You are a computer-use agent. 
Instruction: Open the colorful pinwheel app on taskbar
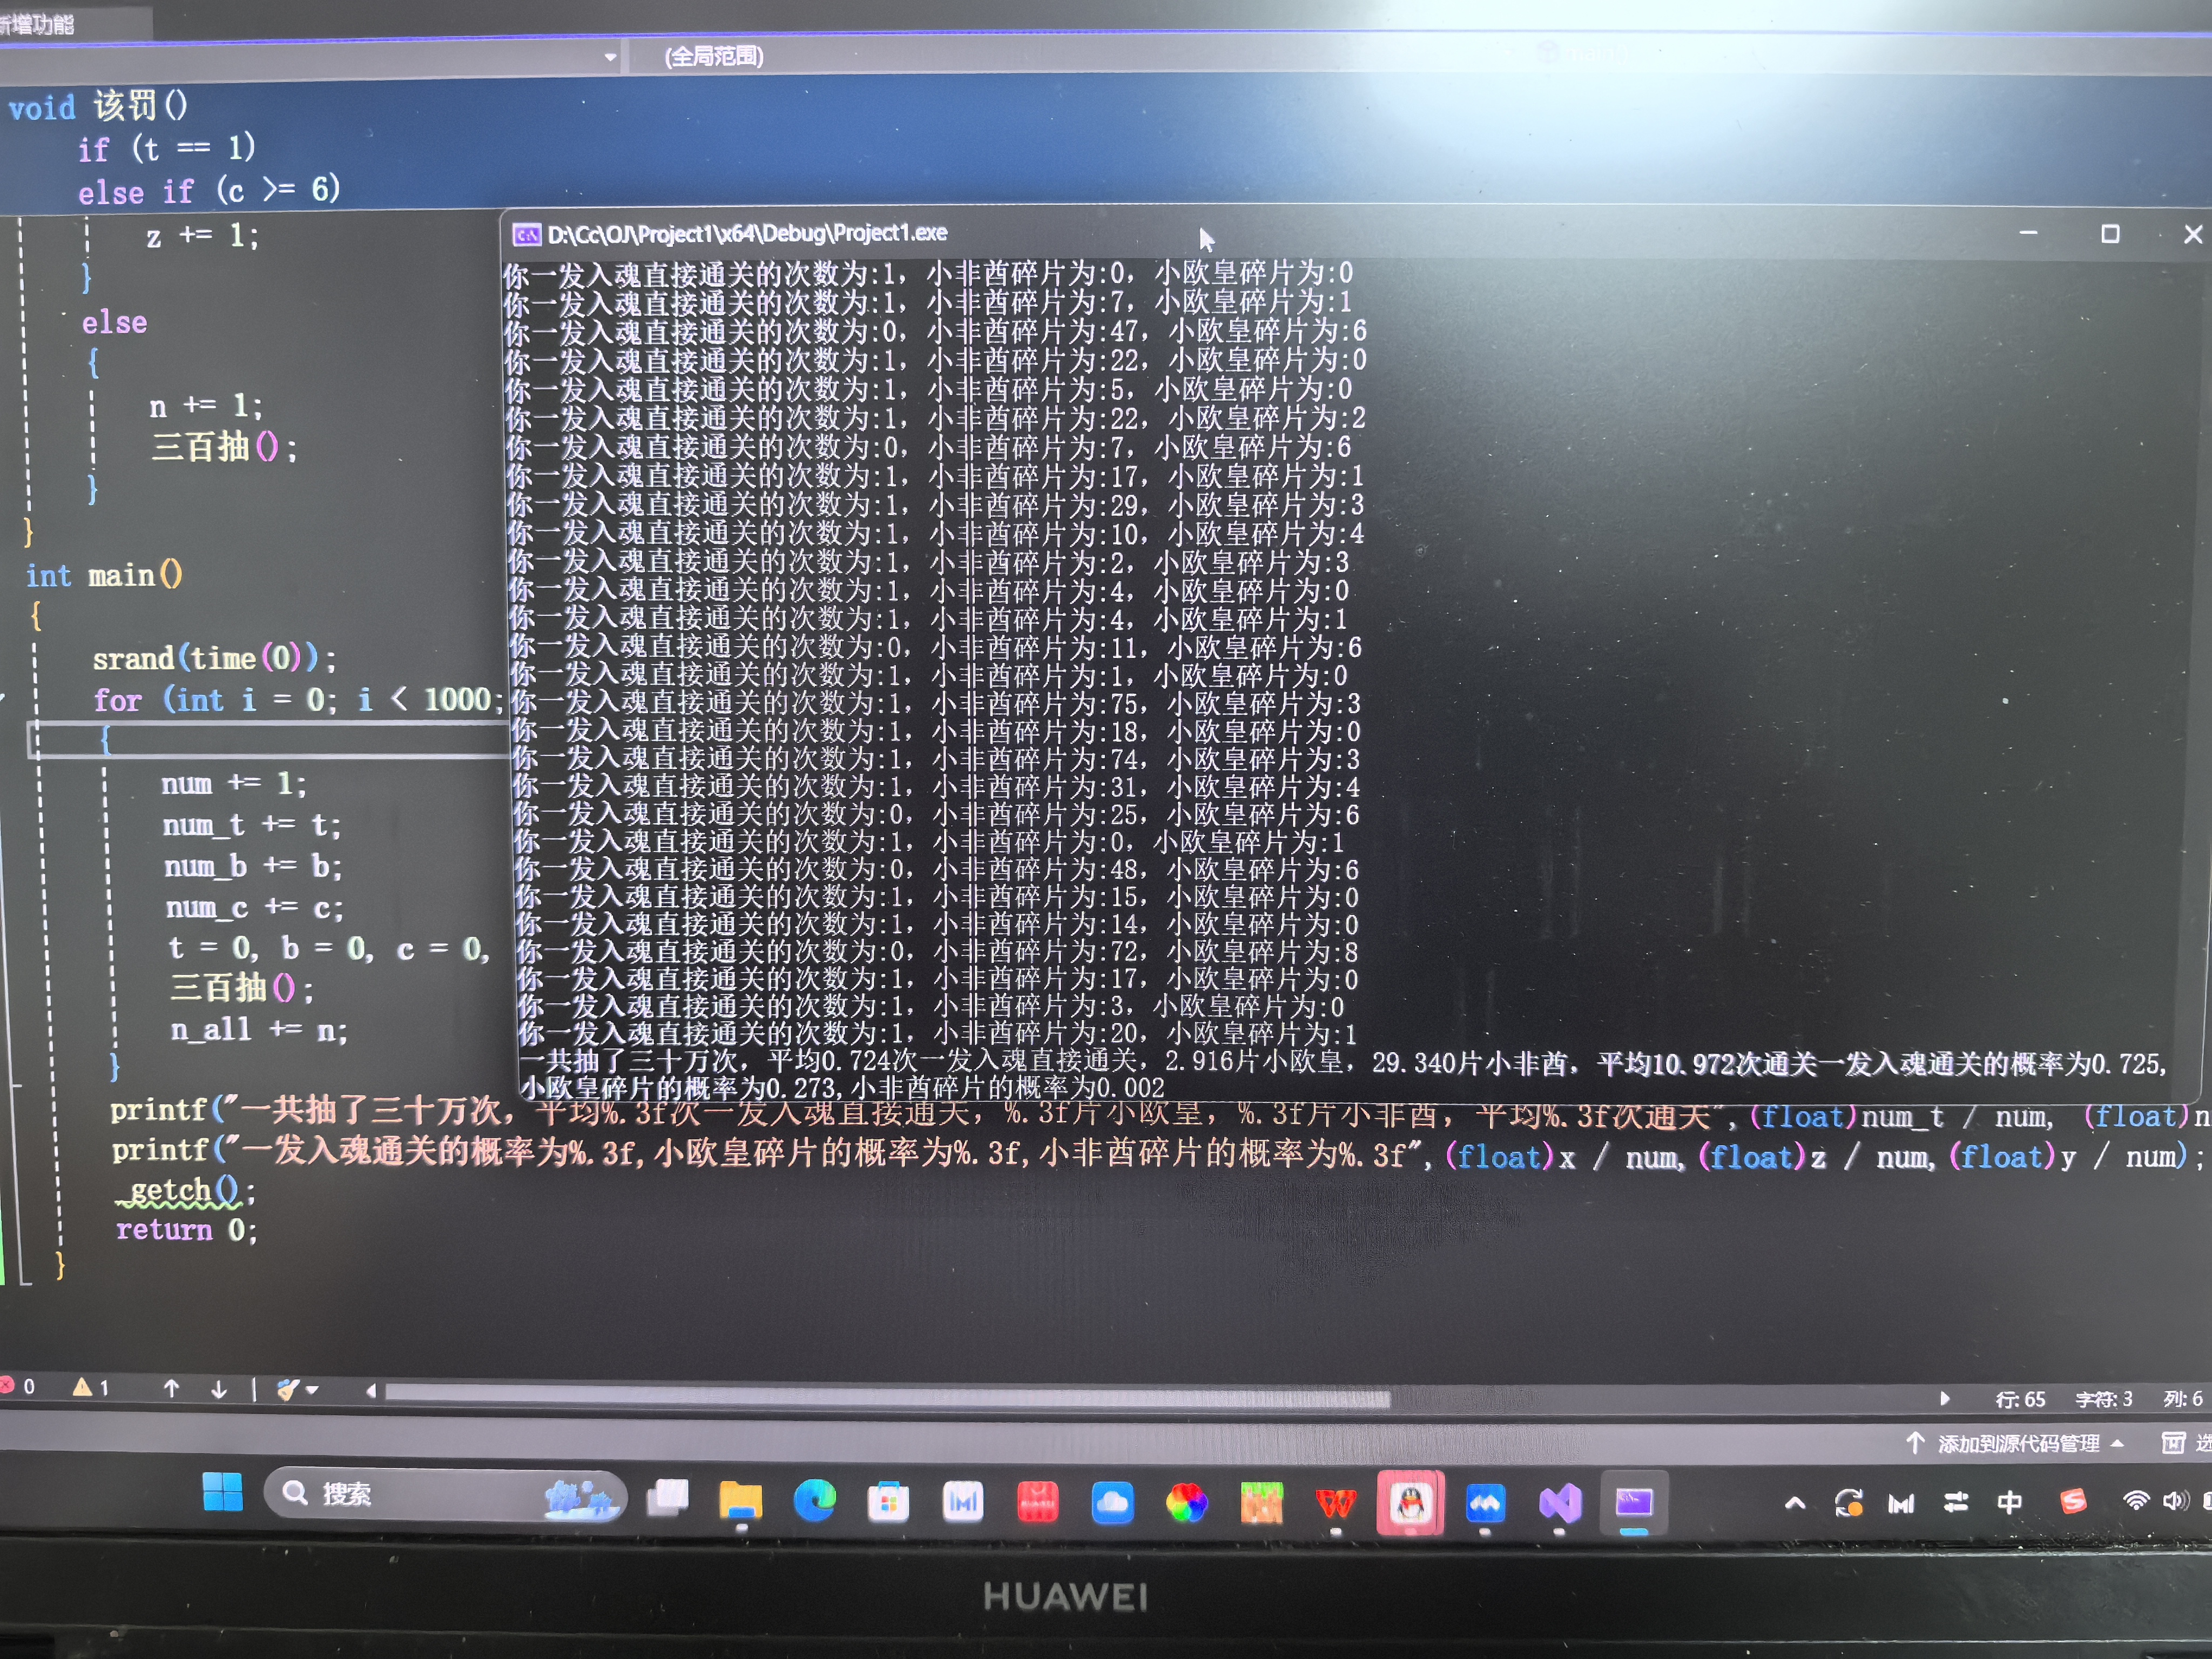point(1186,1503)
